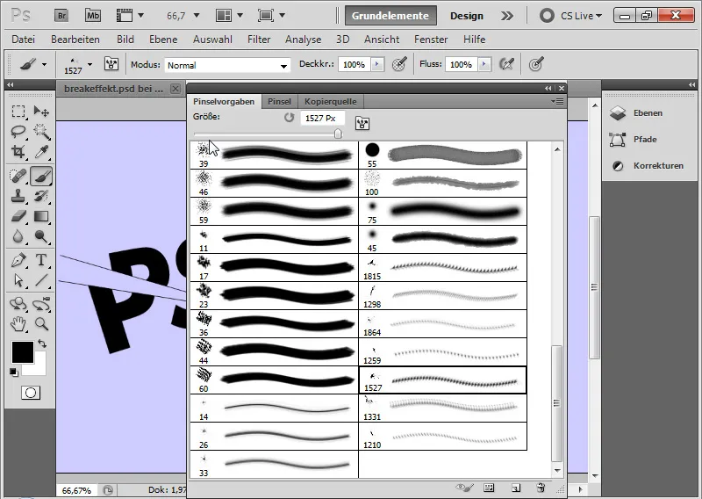Open the Fluss flow slider arrow
The image size is (702, 499).
pyautogui.click(x=484, y=64)
